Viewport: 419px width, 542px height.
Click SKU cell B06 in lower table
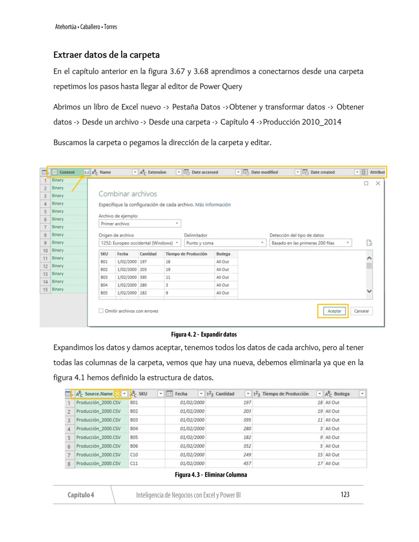[134, 446]
